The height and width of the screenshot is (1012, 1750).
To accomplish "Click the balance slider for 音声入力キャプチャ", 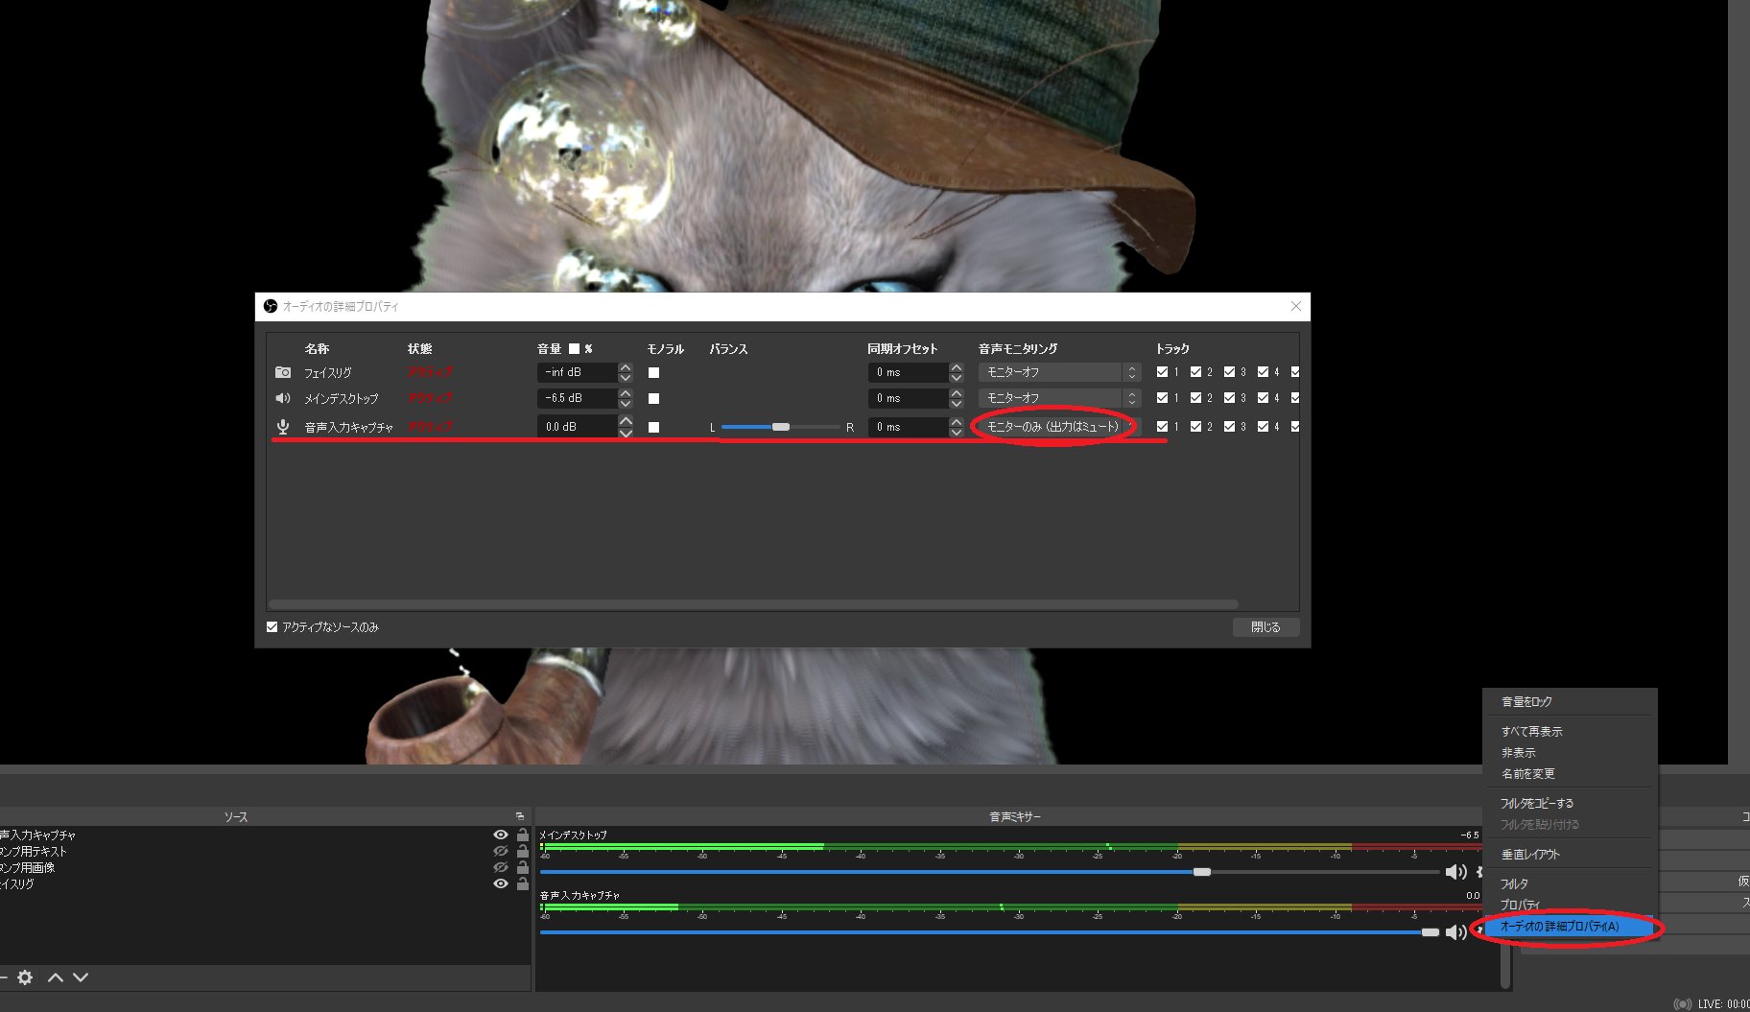I will point(781,427).
